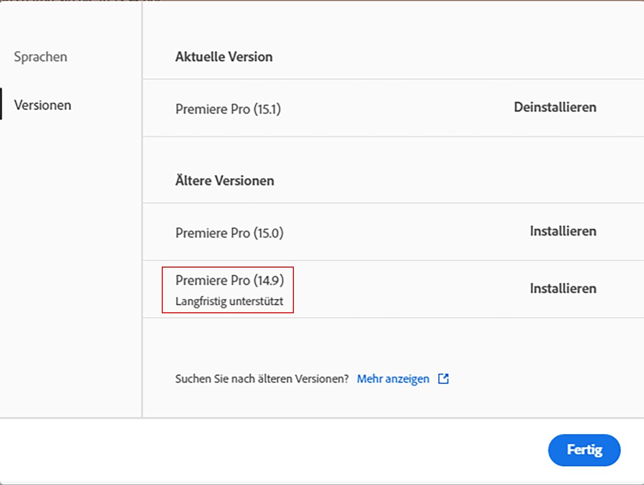644x485 pixels.
Task: Open the Mehr anzeigen link
Action: (x=393, y=379)
